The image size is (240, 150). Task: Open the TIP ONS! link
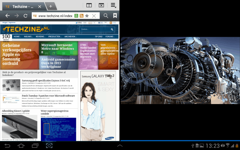98,37
